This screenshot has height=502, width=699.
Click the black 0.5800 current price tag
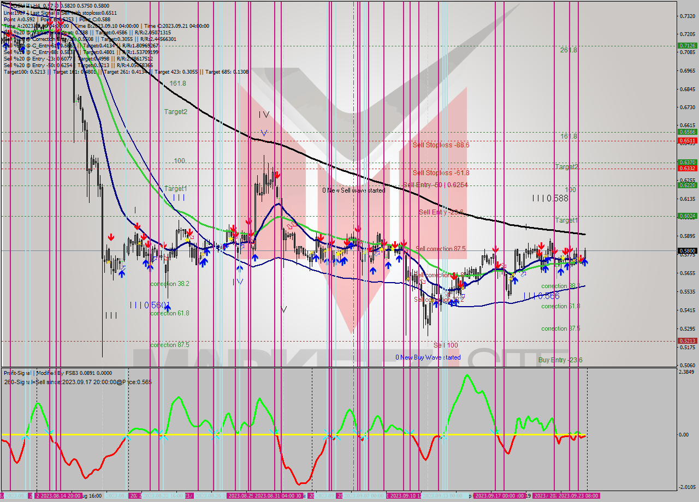(x=687, y=251)
